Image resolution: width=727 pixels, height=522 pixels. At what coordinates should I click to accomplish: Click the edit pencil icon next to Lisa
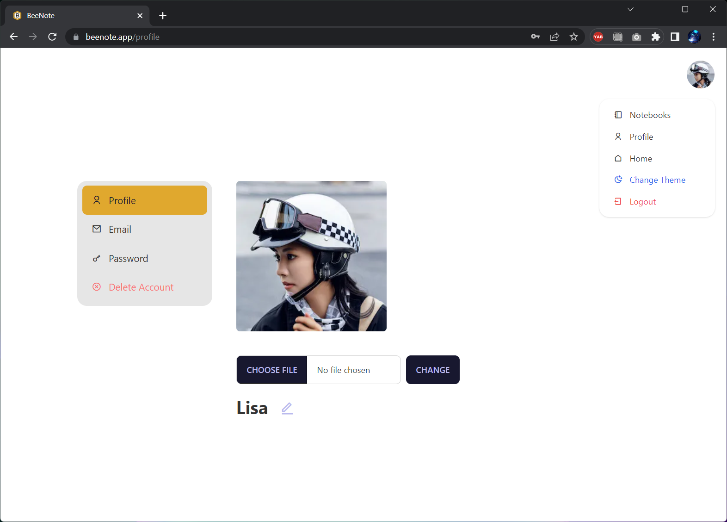287,408
